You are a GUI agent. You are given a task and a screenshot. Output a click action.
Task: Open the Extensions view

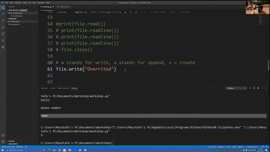(3, 34)
